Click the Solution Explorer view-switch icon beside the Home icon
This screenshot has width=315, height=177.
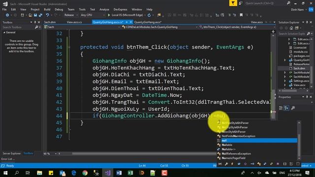pos(297,28)
